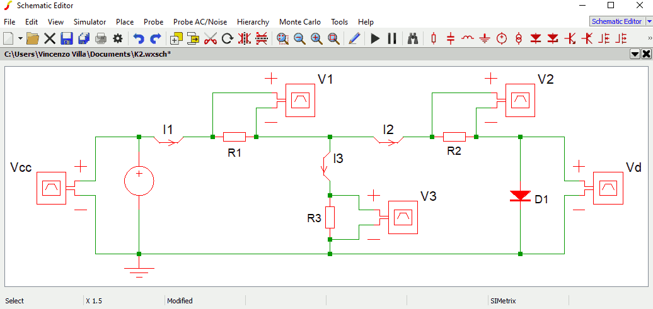Select the K2.wxsch file path tab title
Viewport: 653px width, 309px height.
pos(88,53)
